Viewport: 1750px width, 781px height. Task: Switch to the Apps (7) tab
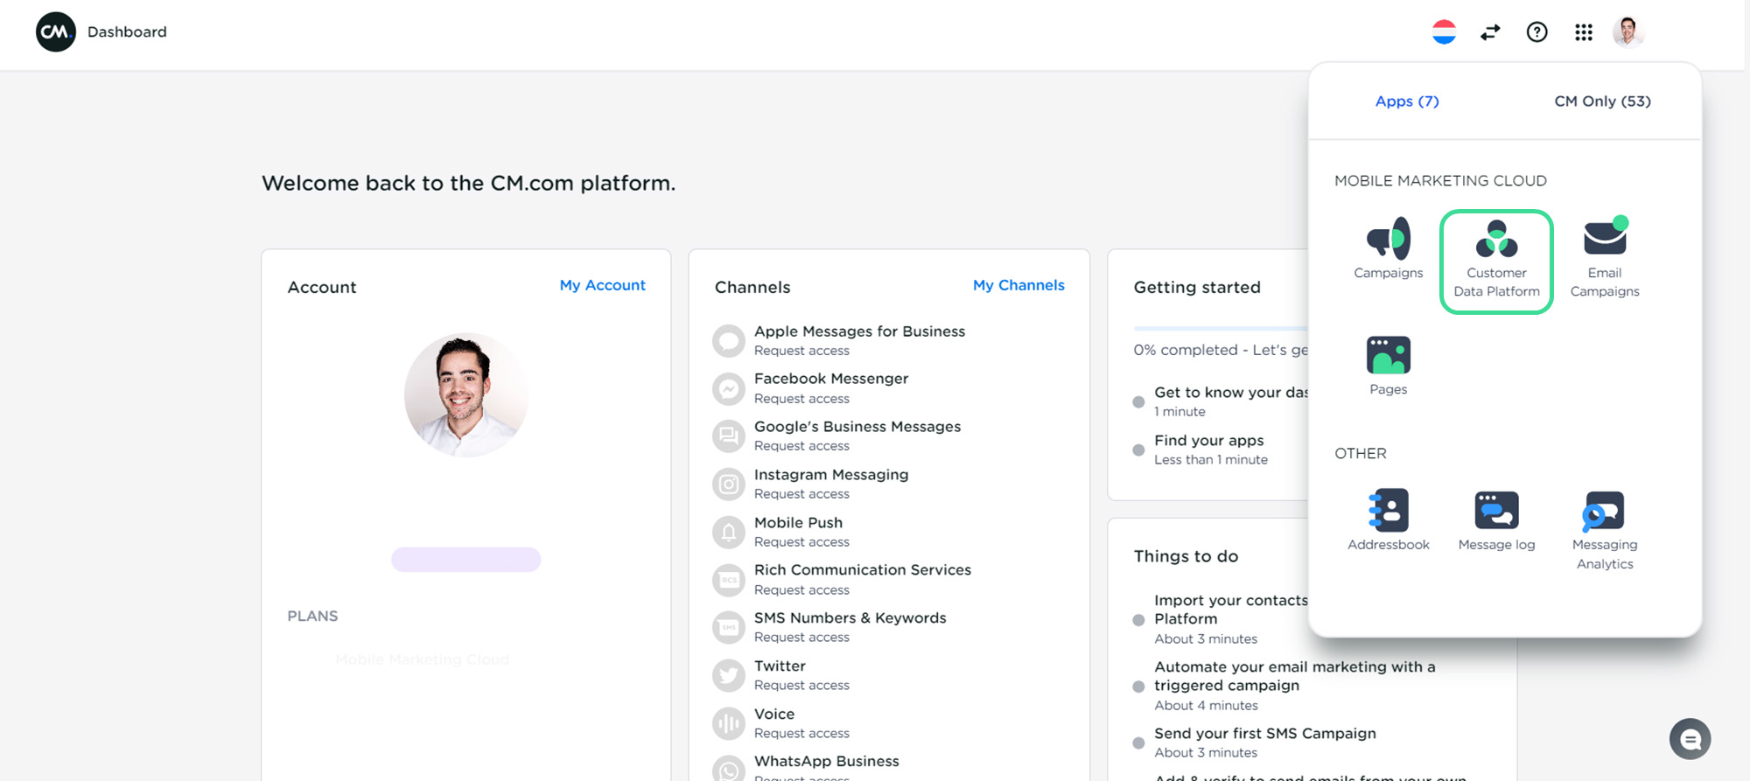point(1406,101)
